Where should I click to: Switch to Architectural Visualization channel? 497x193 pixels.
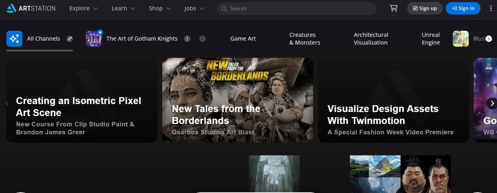coord(371,39)
